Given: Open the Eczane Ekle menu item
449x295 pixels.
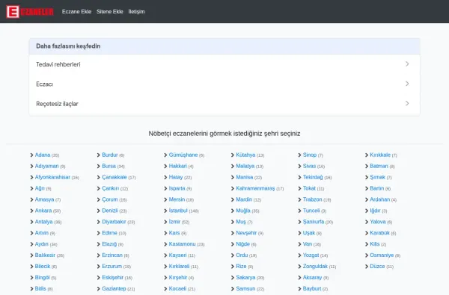Looking at the screenshot, I should tap(76, 12).
